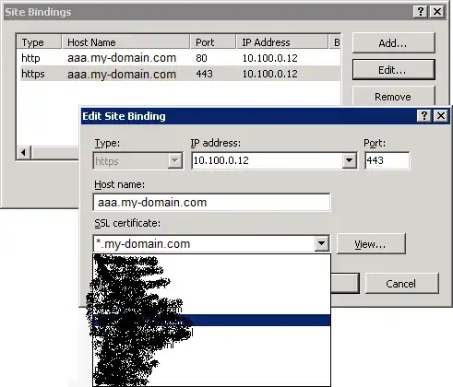Click Edit button in Site Bindings

coord(393,70)
